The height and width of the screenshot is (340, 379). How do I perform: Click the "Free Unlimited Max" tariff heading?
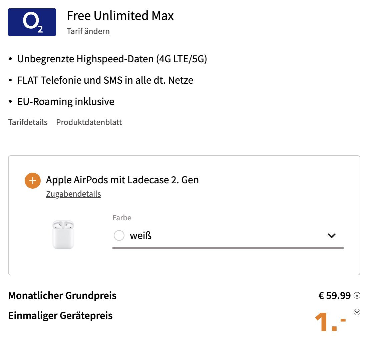(120, 16)
